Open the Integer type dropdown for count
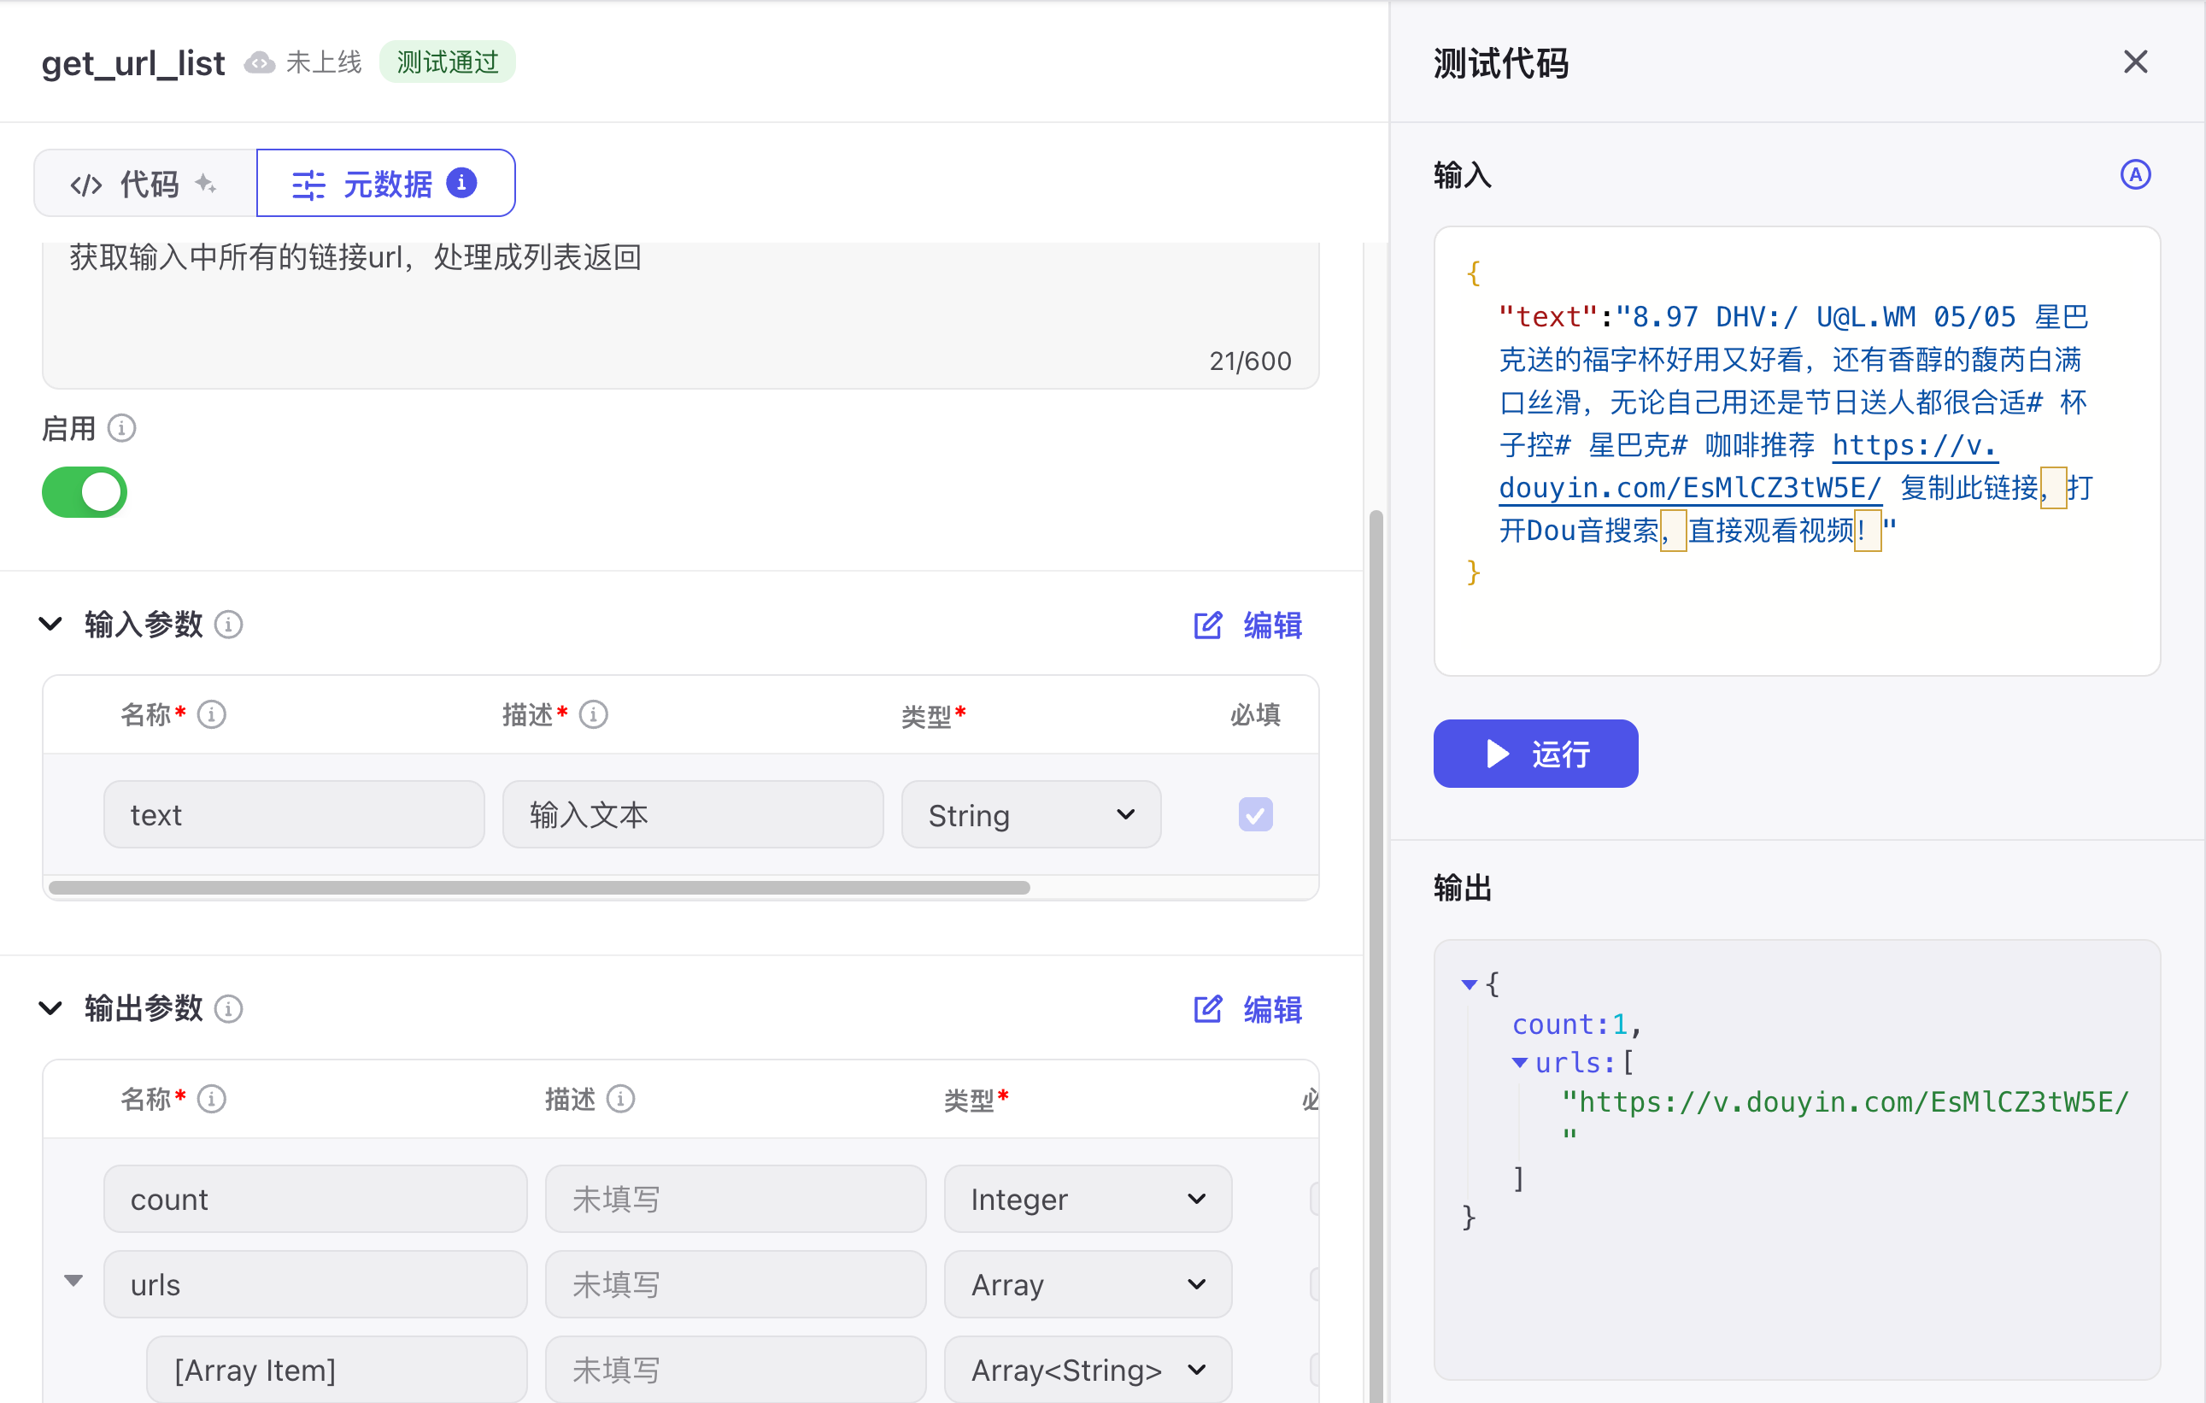This screenshot has height=1403, width=2206. point(1195,1198)
